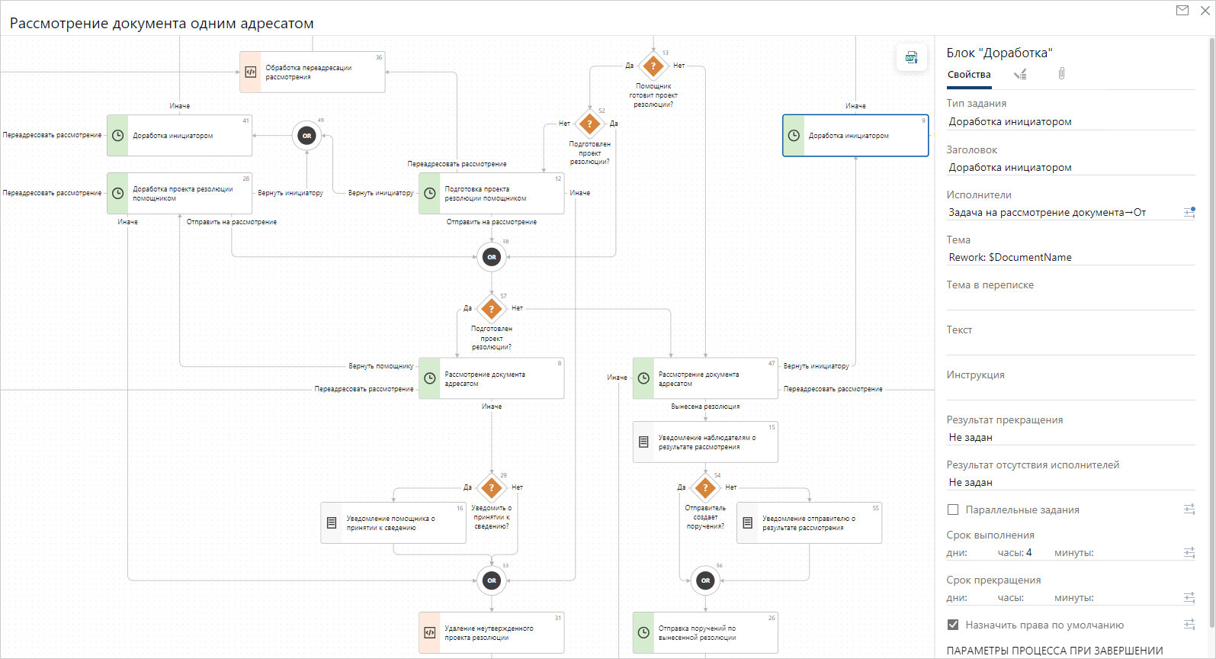Click the envelope icon in the title bar

click(1182, 11)
